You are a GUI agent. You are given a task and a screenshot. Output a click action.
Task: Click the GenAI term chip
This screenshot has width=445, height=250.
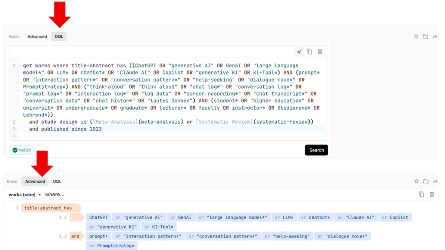pyautogui.click(x=181, y=217)
